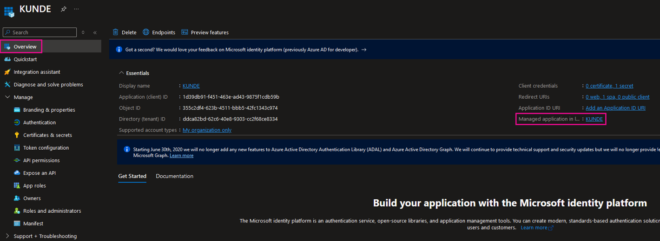Open Certificates & secrets key icon
The width and height of the screenshot is (660, 241).
(x=17, y=135)
